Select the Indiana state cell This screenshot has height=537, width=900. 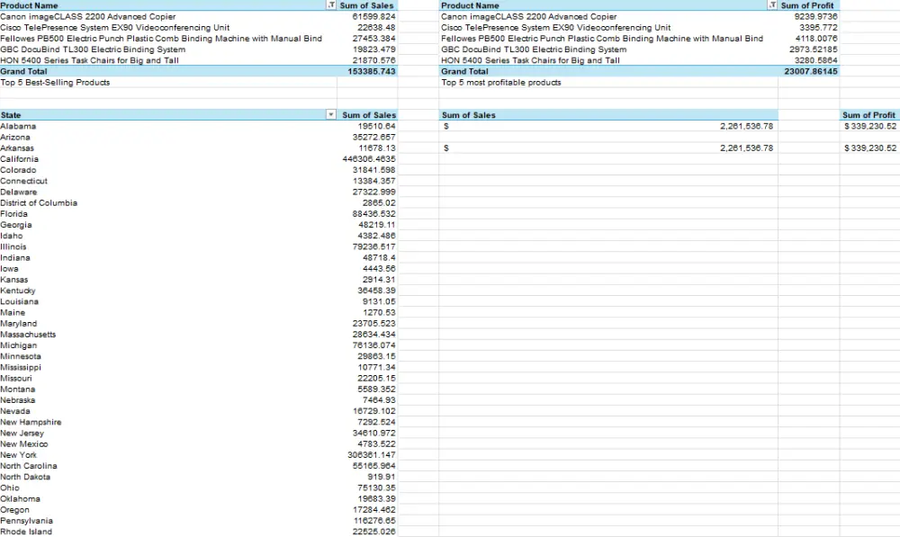click(15, 257)
